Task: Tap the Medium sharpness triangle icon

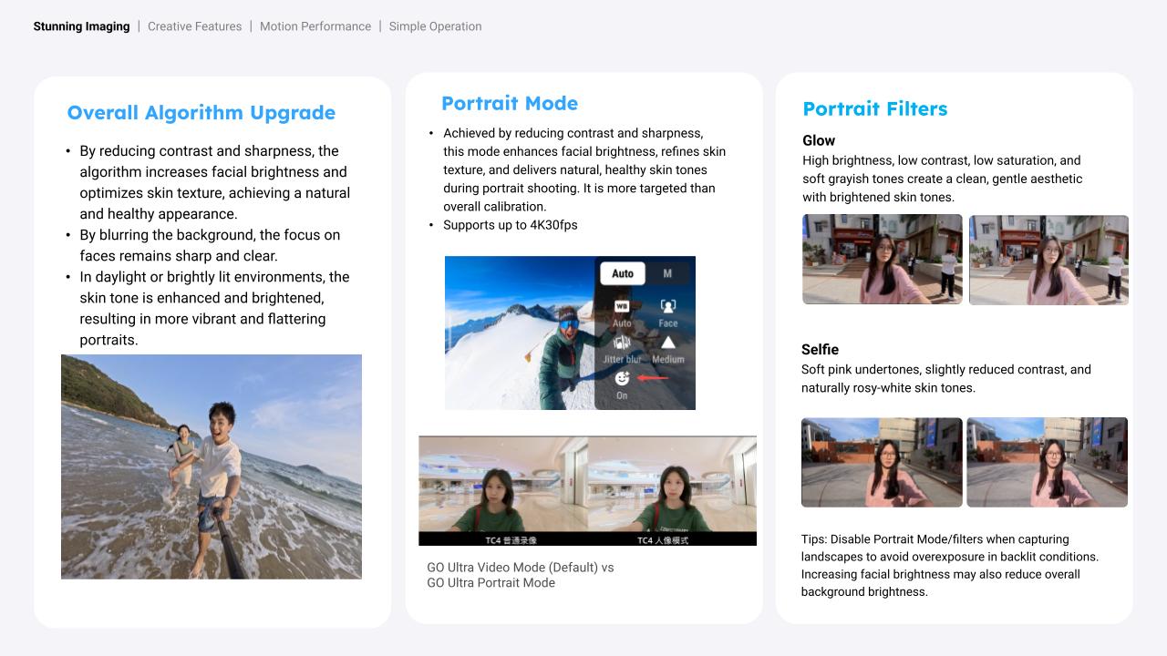Action: point(668,343)
